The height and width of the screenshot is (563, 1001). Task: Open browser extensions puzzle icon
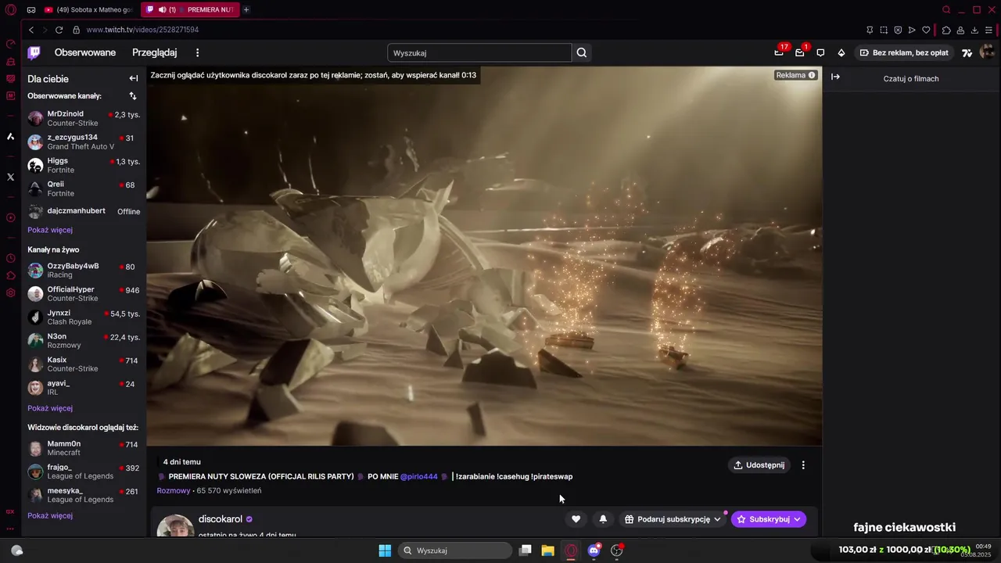pos(946,30)
